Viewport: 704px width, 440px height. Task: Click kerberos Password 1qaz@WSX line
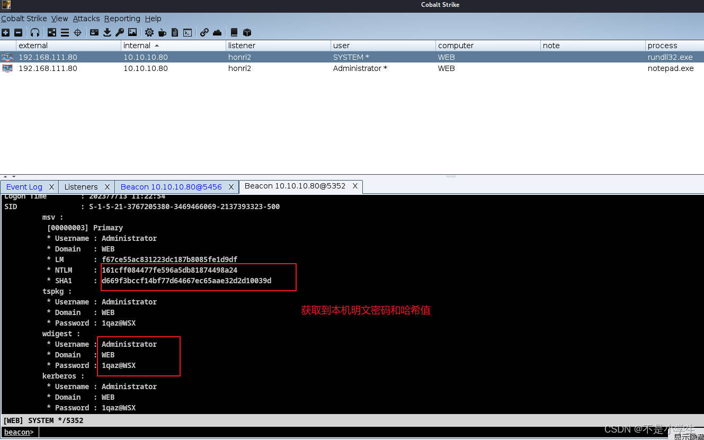[91, 408]
